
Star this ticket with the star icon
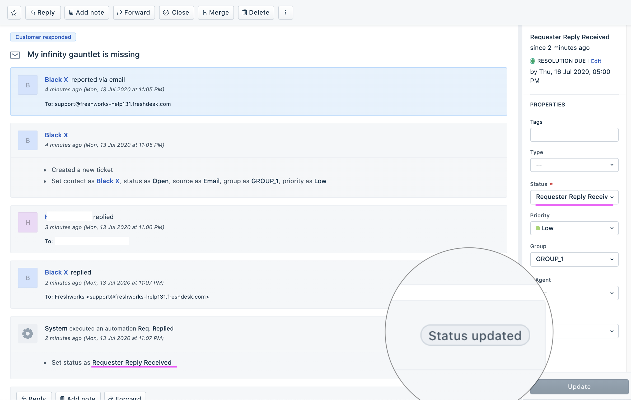coord(14,13)
